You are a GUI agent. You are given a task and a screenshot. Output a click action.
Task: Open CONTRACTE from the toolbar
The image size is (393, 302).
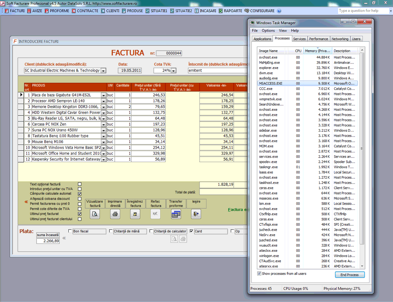[85, 11]
